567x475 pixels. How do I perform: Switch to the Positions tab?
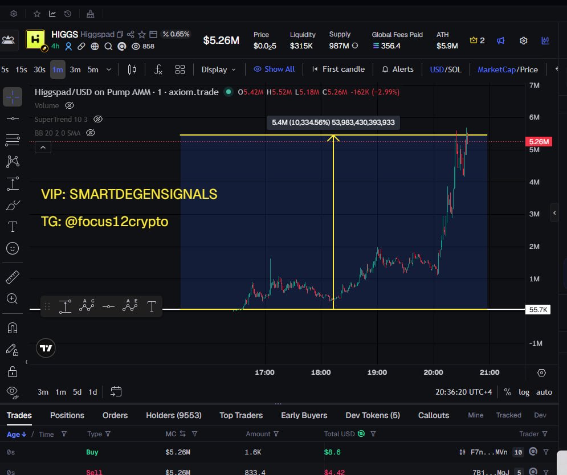(67, 415)
